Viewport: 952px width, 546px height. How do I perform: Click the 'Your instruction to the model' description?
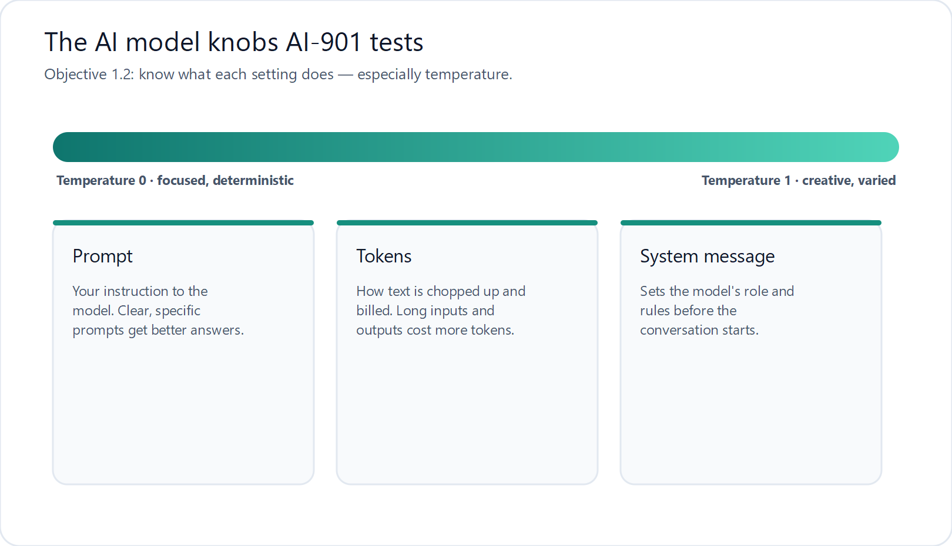point(158,311)
